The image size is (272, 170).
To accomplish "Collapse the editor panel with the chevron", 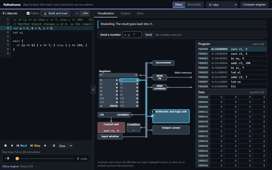I will point(93,90).
